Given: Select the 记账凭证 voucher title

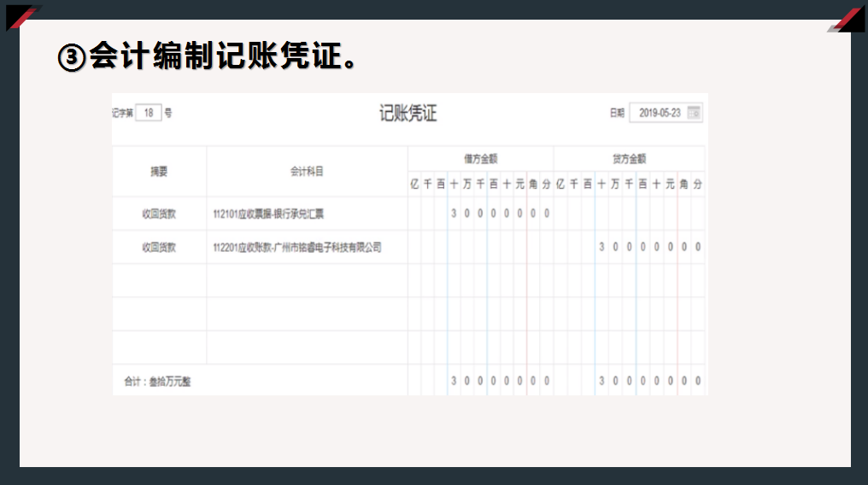Looking at the screenshot, I should pyautogui.click(x=408, y=114).
